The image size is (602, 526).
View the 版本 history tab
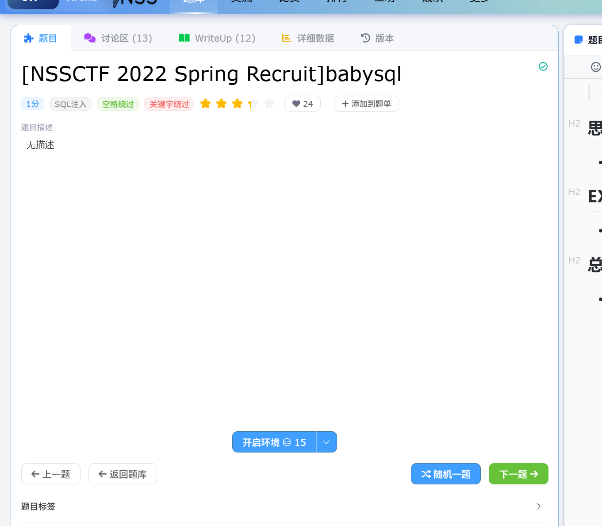[377, 39]
